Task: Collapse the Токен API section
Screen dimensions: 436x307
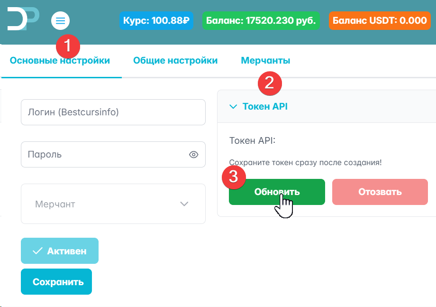Action: (x=264, y=107)
